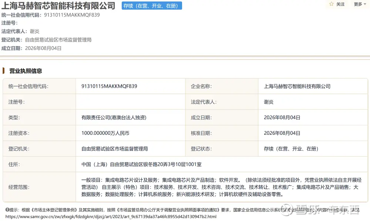Click the registered capital 1000.000000万人民币 value
The width and height of the screenshot is (370, 221).
click(105, 133)
